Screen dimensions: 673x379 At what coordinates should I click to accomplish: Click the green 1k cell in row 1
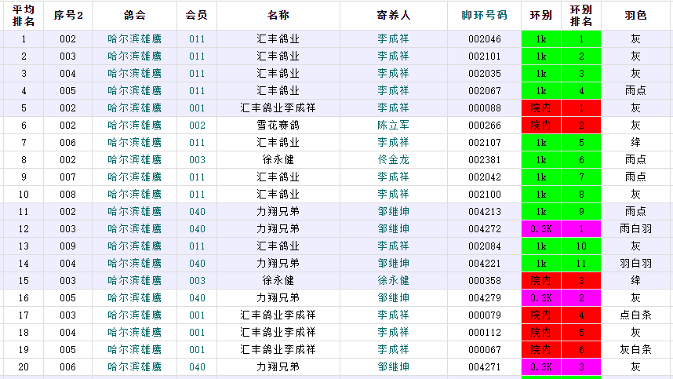541,38
